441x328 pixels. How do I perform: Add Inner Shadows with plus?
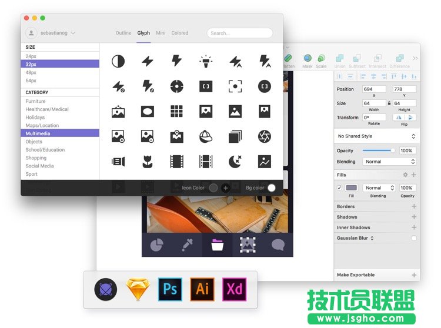[x=414, y=227]
